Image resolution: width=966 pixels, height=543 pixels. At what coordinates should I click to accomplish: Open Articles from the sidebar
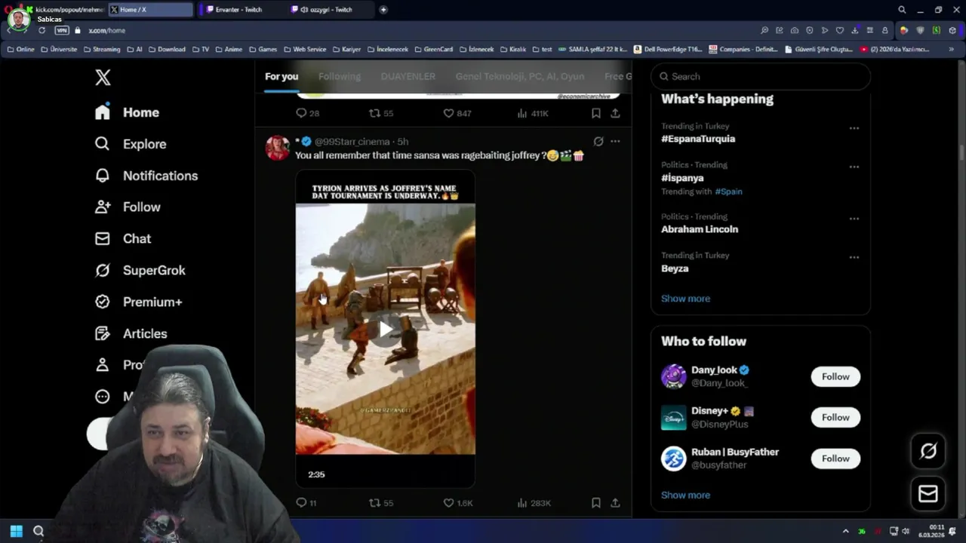click(131, 333)
